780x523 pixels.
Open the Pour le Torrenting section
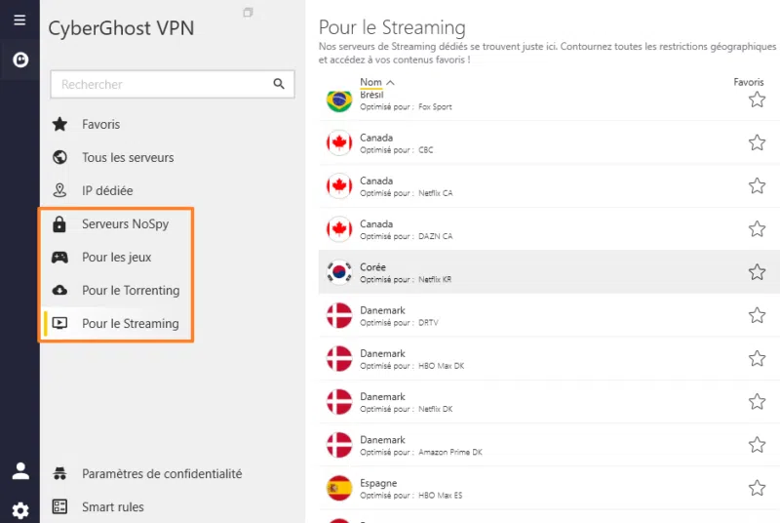(x=130, y=290)
